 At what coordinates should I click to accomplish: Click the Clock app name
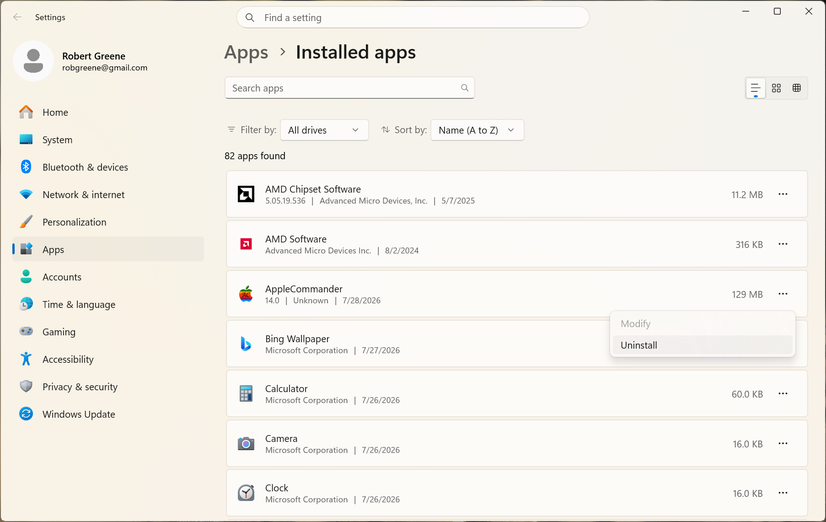277,488
